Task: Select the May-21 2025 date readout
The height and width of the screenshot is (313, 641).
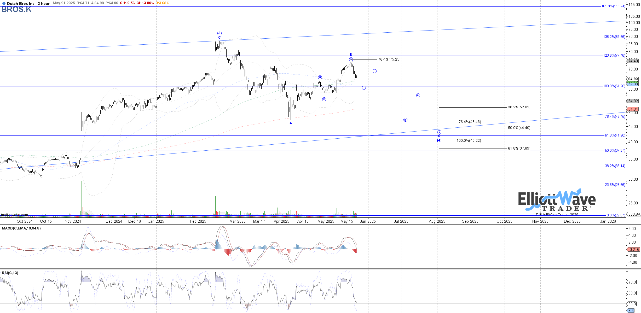Action: tap(64, 3)
